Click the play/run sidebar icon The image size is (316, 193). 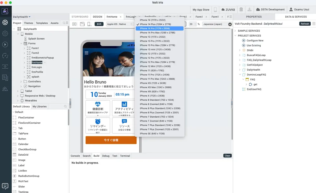click(5, 44)
